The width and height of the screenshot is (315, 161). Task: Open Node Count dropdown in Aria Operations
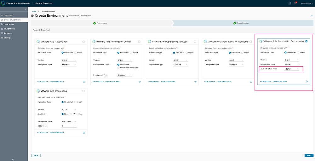[x=69, y=126]
